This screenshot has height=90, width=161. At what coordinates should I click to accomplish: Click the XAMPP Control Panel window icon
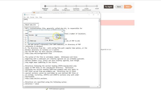click(34, 13)
